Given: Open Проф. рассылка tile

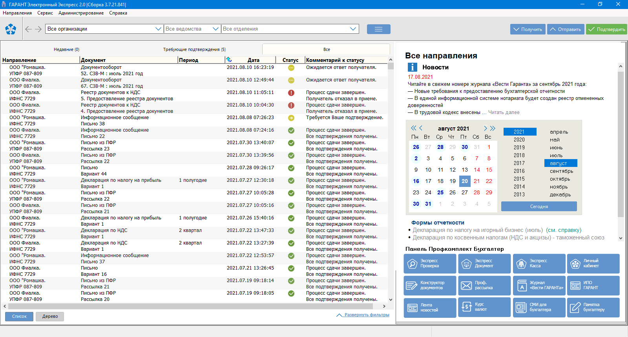Looking at the screenshot, I should point(484,285).
